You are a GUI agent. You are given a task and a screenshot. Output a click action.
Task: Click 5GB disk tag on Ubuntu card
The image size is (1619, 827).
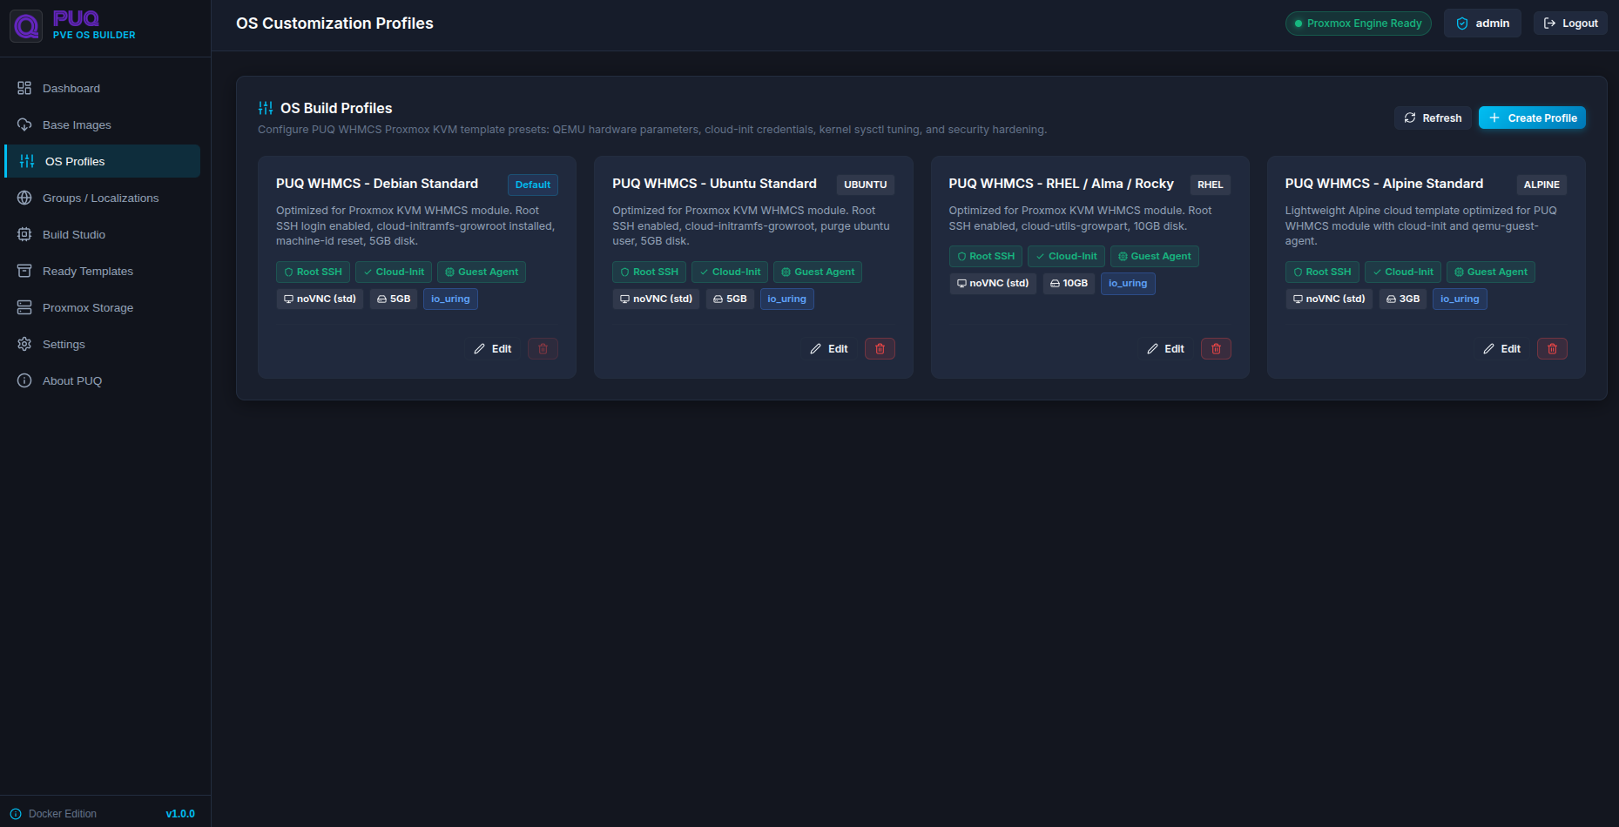730,299
